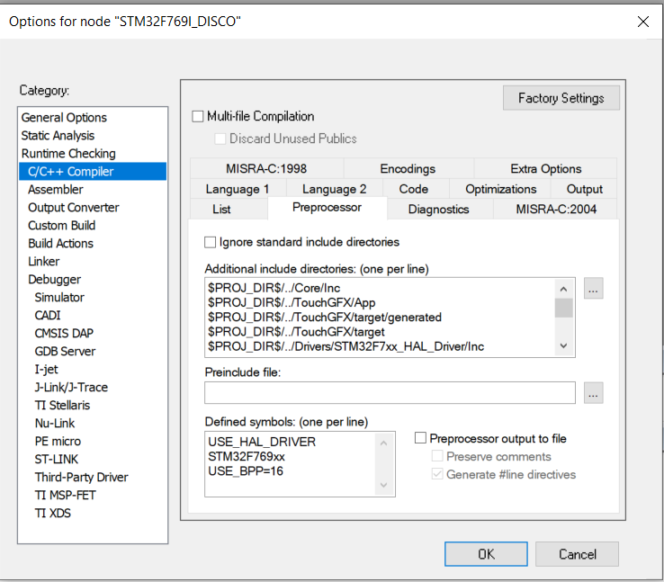The image size is (664, 582).
Task: Open the Extra Options tab
Action: [x=545, y=168]
